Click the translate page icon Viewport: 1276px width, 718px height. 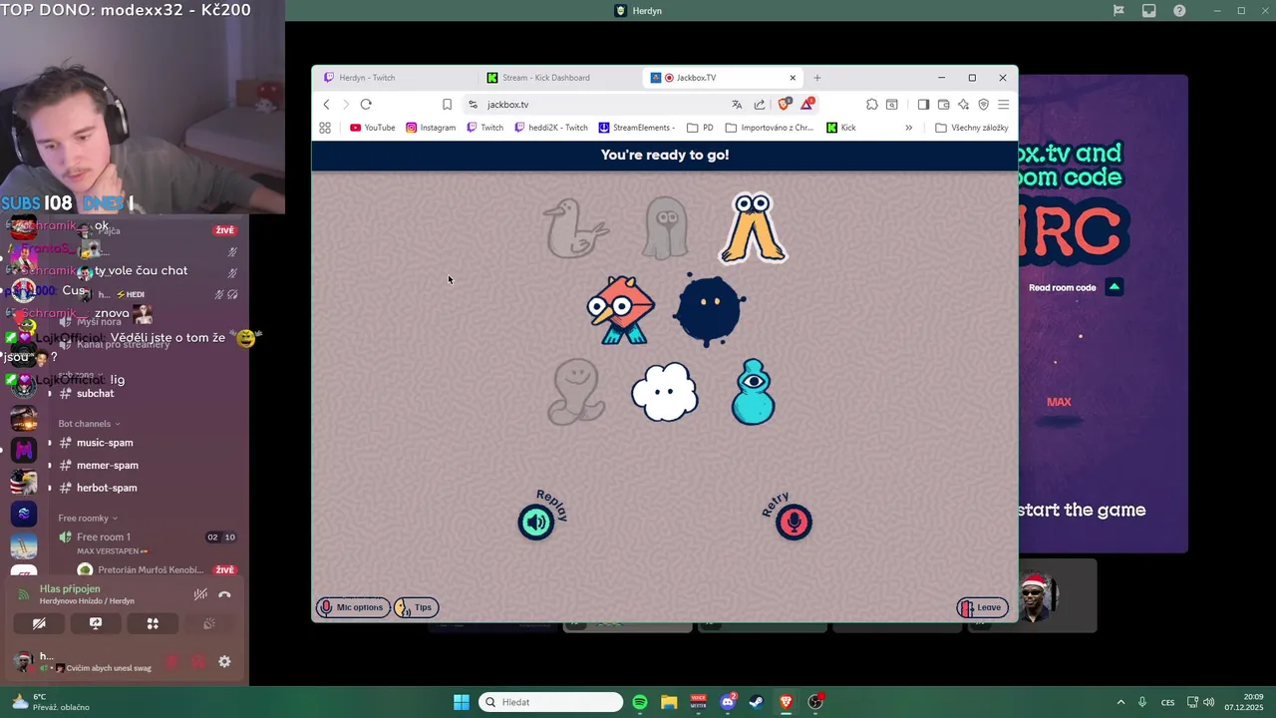737,105
